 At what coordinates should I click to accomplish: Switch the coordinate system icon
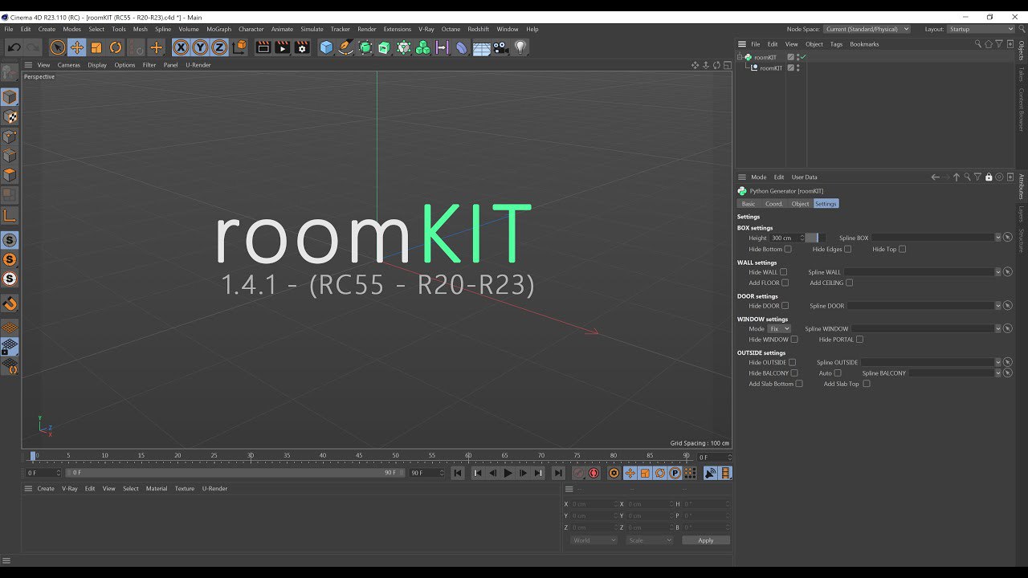pos(239,47)
